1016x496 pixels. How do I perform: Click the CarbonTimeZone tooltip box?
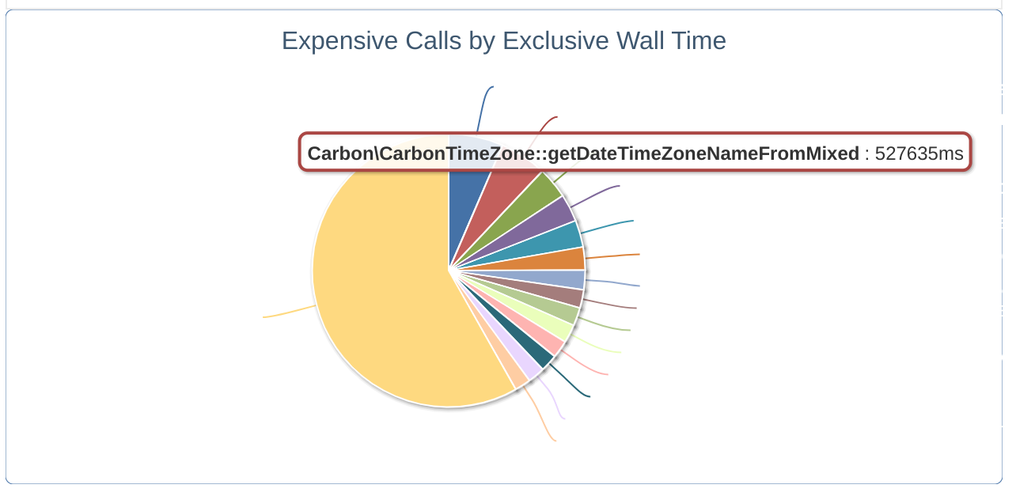[635, 153]
